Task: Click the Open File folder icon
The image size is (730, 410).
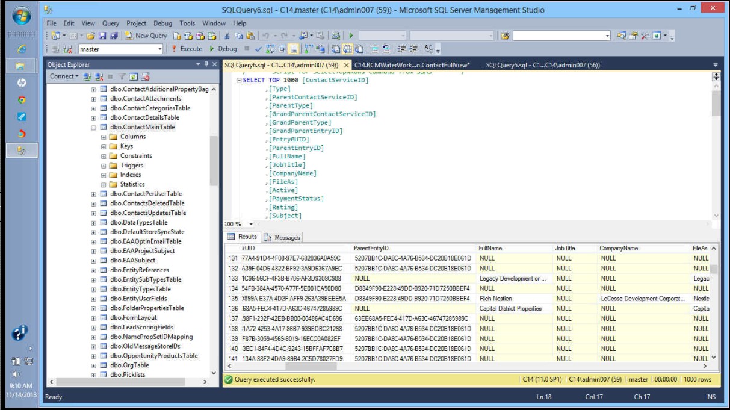Action: click(x=91, y=36)
